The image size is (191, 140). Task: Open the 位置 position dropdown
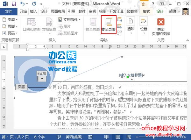[x=144, y=25]
